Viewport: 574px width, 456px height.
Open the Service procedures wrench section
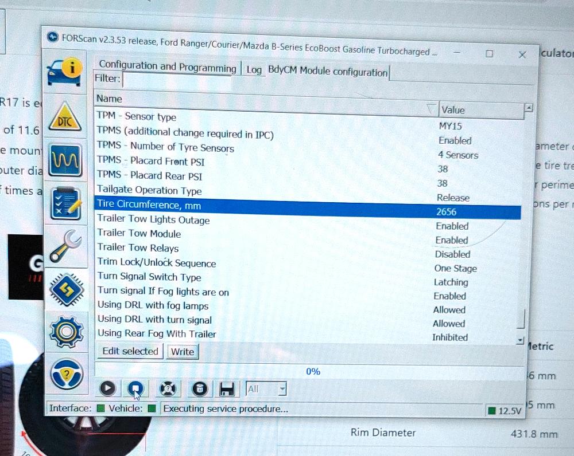point(66,247)
